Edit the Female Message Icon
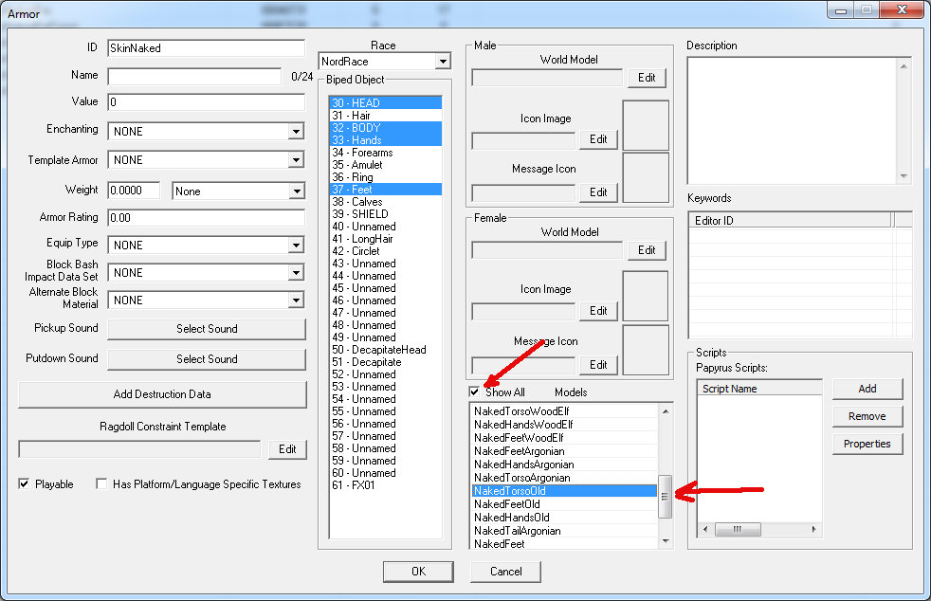 (x=598, y=365)
